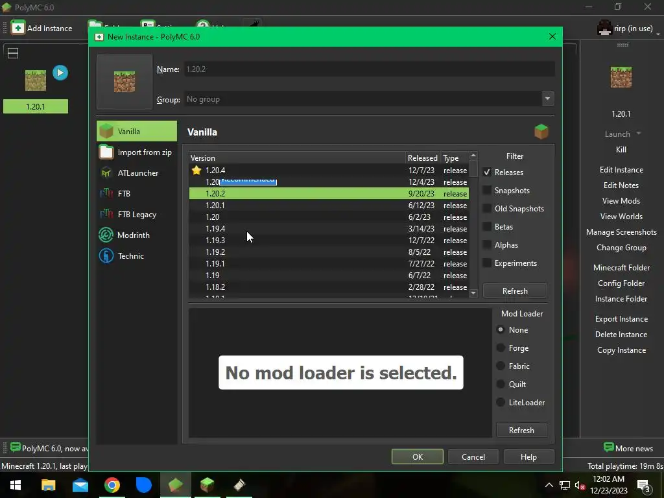This screenshot has width=664, height=498.
Task: Click the Minecraft grass block taskbar icon
Action: pos(207,485)
